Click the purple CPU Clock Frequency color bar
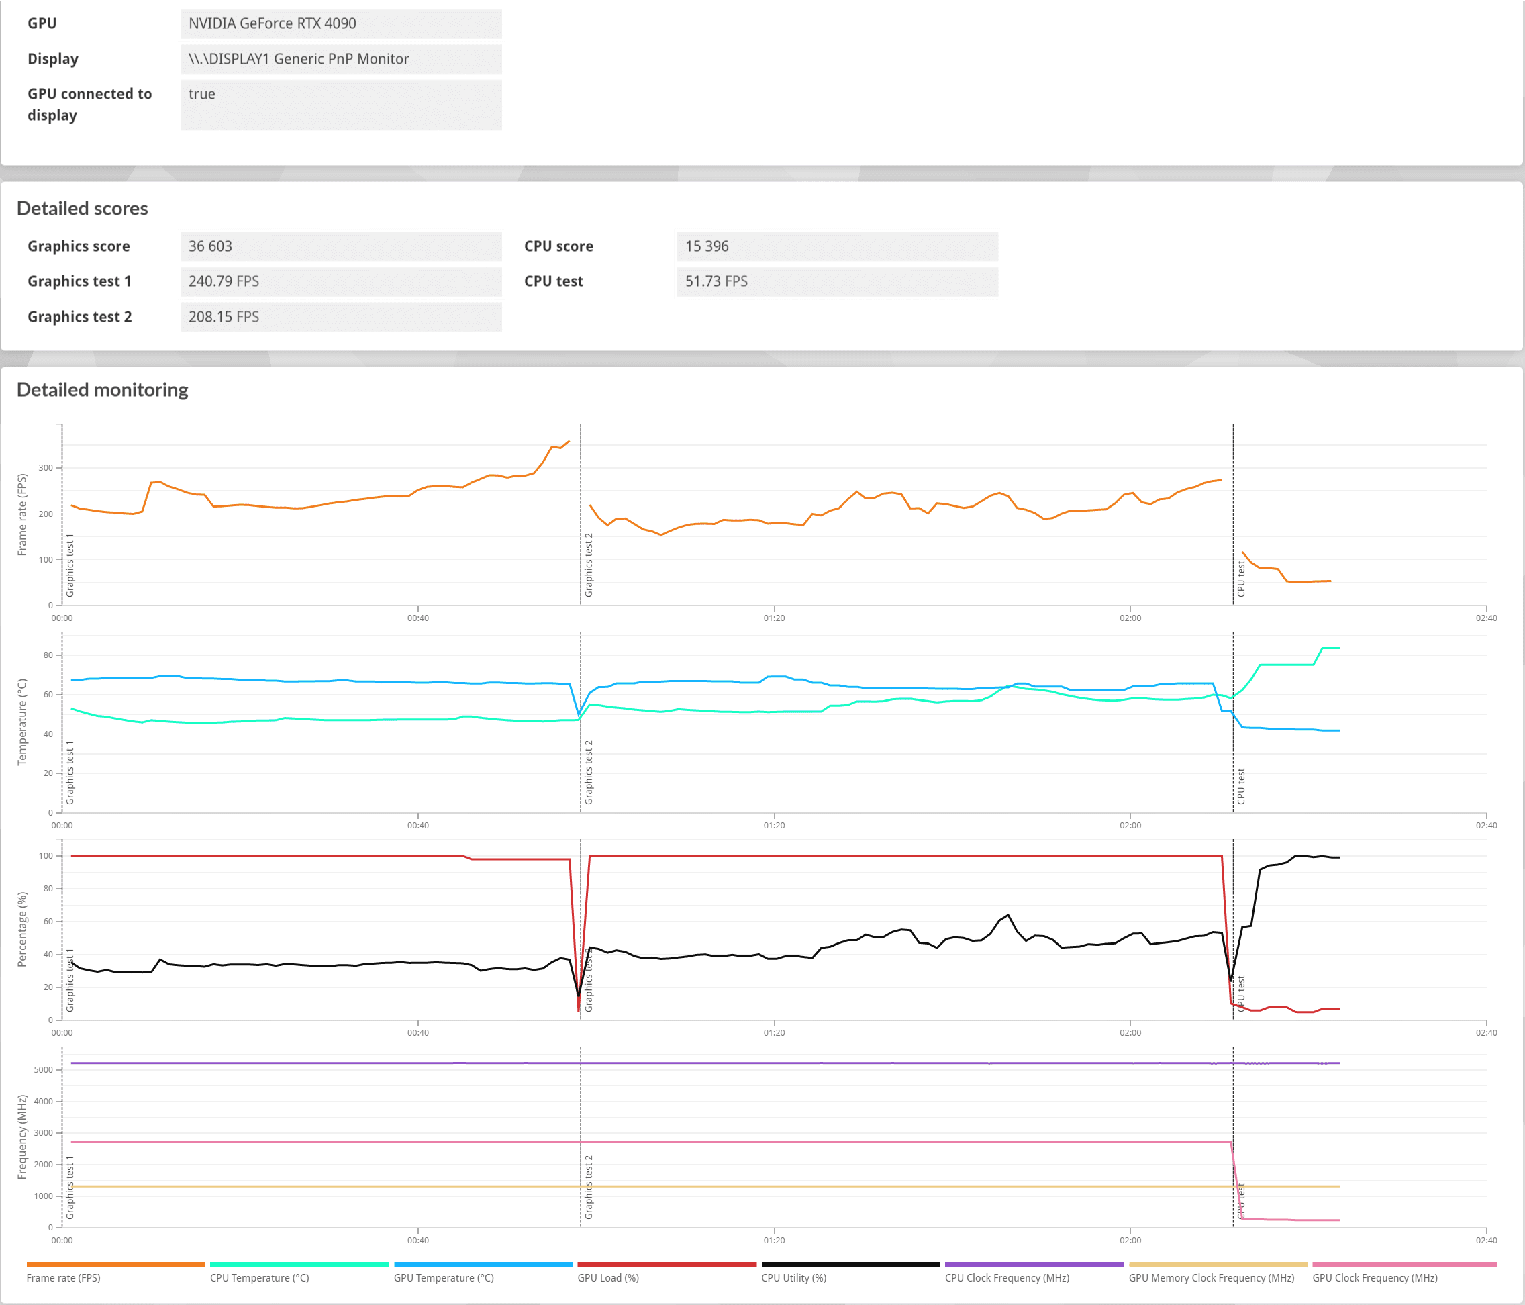This screenshot has height=1305, width=1525. [x=1034, y=1265]
